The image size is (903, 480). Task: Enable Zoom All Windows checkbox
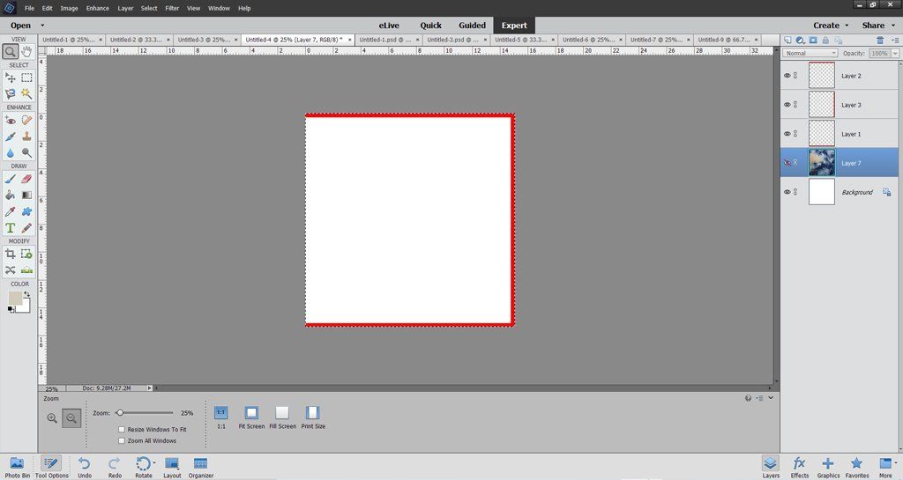122,441
